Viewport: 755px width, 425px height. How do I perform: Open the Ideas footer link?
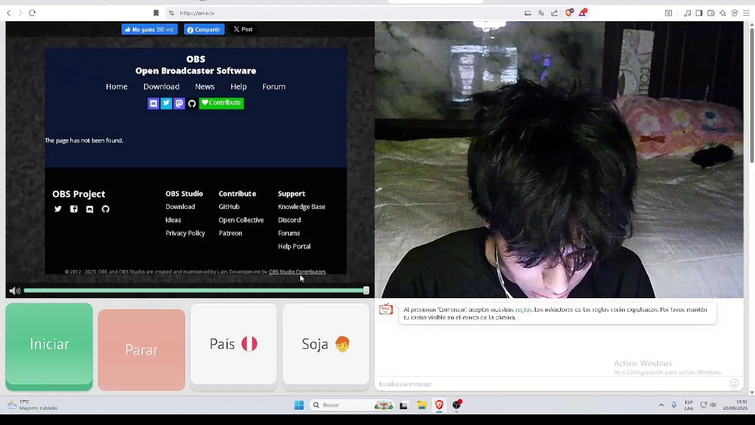click(x=173, y=220)
